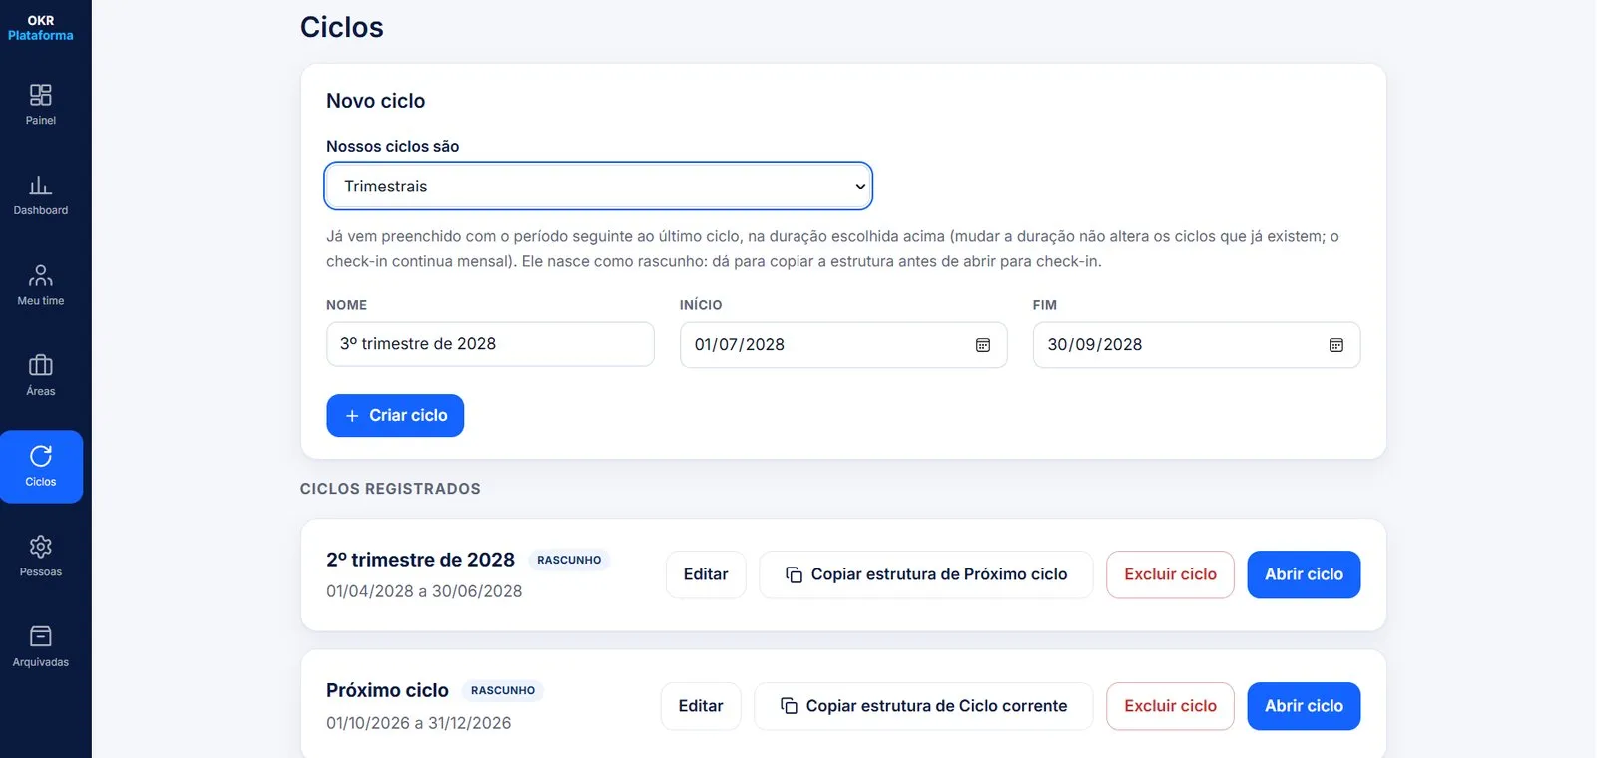Click OKR Plataforma logo
The width and height of the screenshot is (1597, 758).
pos(41,28)
